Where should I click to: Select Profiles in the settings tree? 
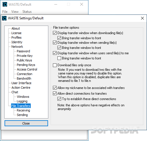point(16,38)
